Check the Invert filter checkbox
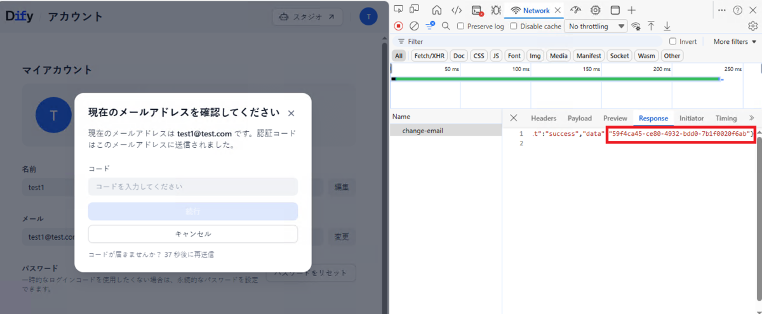Viewport: 762px width, 314px height. [x=673, y=41]
